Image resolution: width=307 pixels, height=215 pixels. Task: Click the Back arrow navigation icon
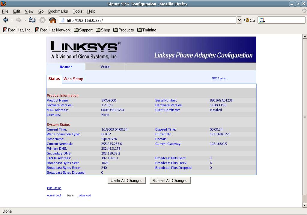[5, 20]
